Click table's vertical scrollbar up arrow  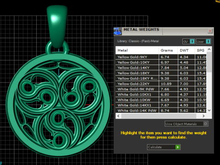pos(209,49)
